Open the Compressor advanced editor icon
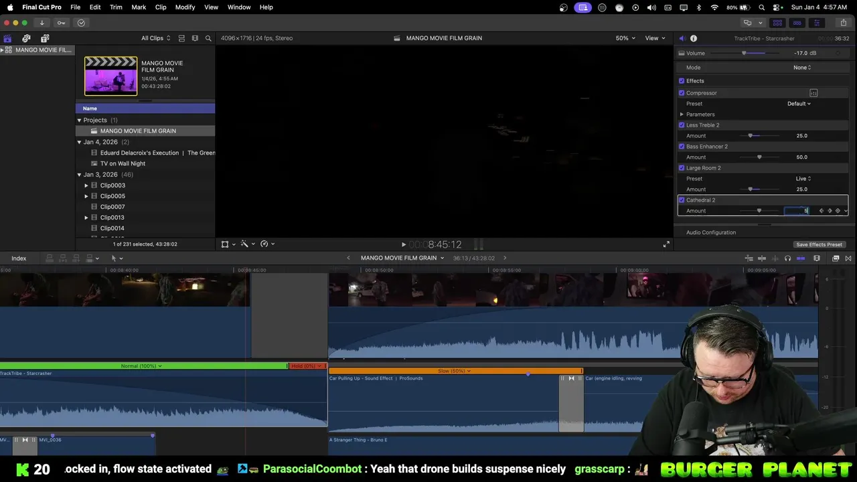The image size is (857, 482). click(813, 93)
